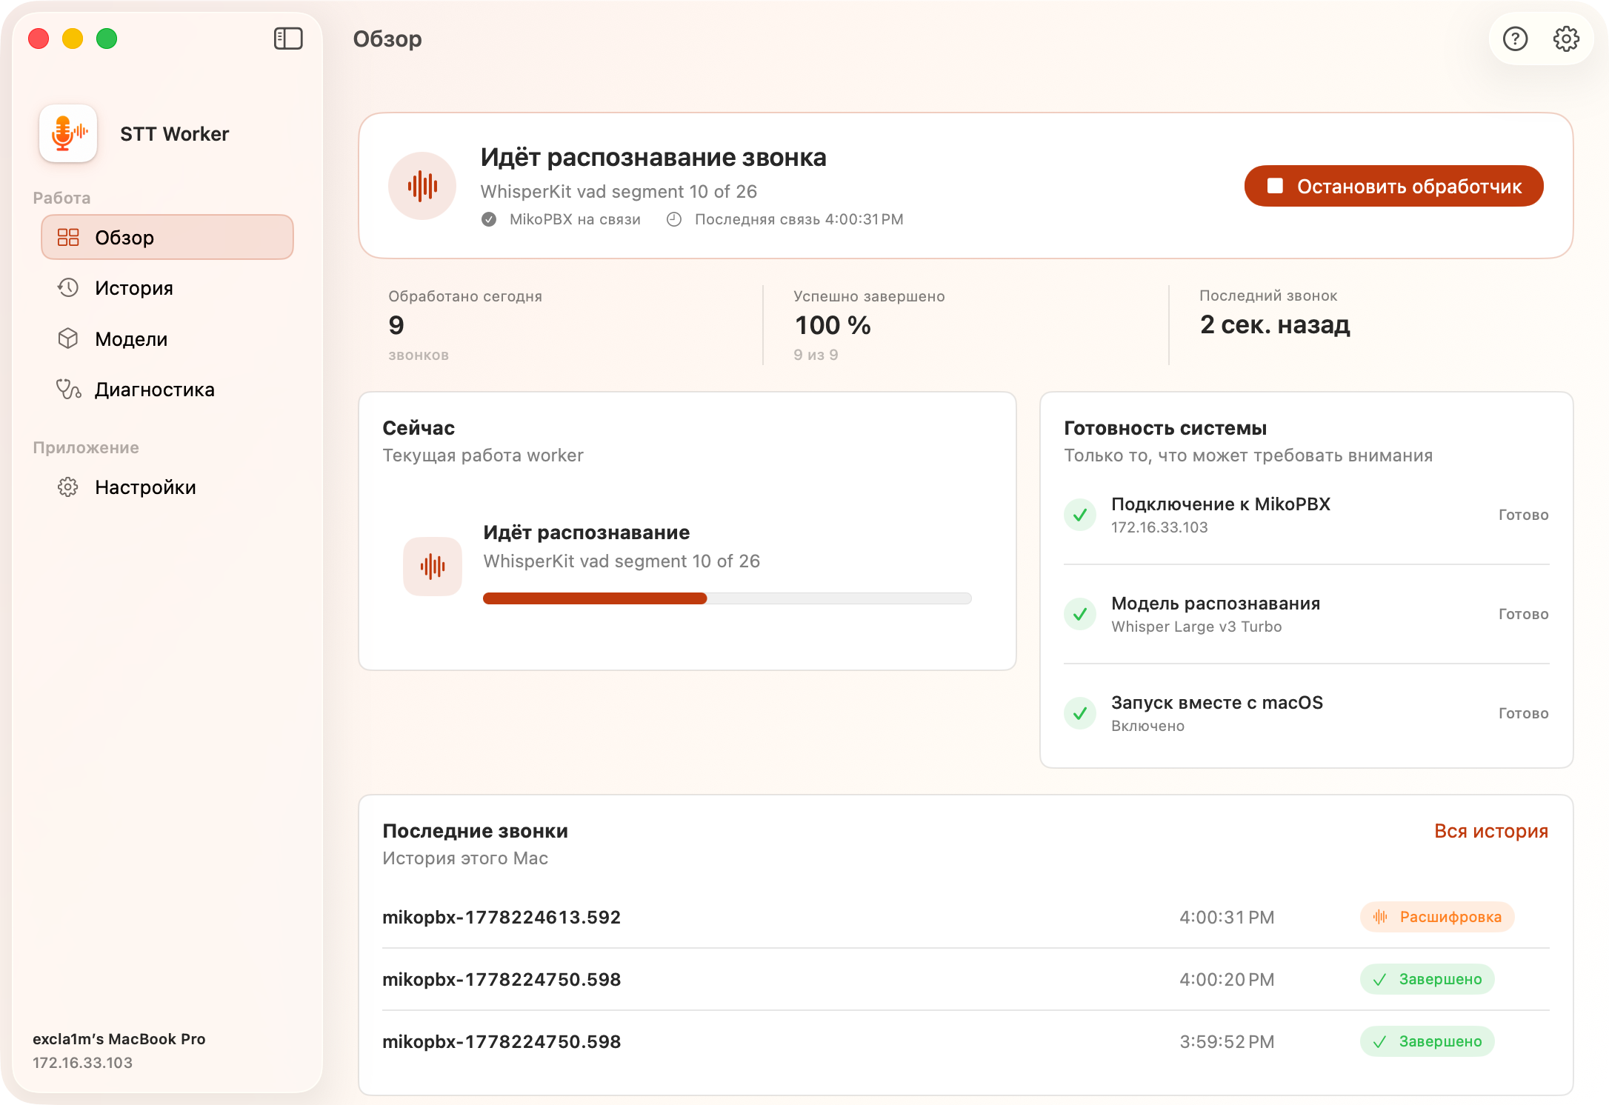Click the gear icon of Настройки sidebar item

[68, 487]
